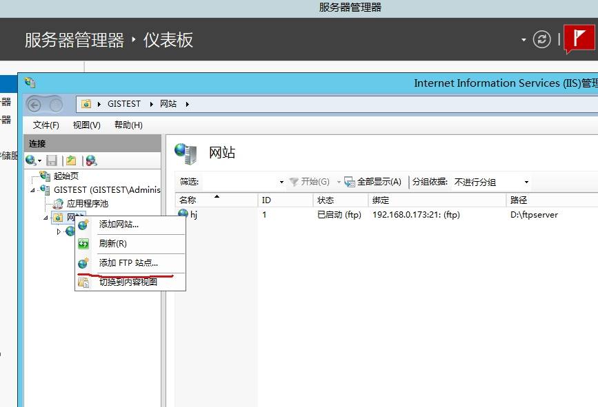Click the 开始(G) filter button

tap(309, 182)
